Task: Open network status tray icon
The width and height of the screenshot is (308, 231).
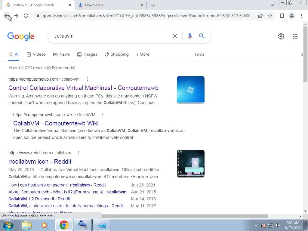Action: click(270, 225)
